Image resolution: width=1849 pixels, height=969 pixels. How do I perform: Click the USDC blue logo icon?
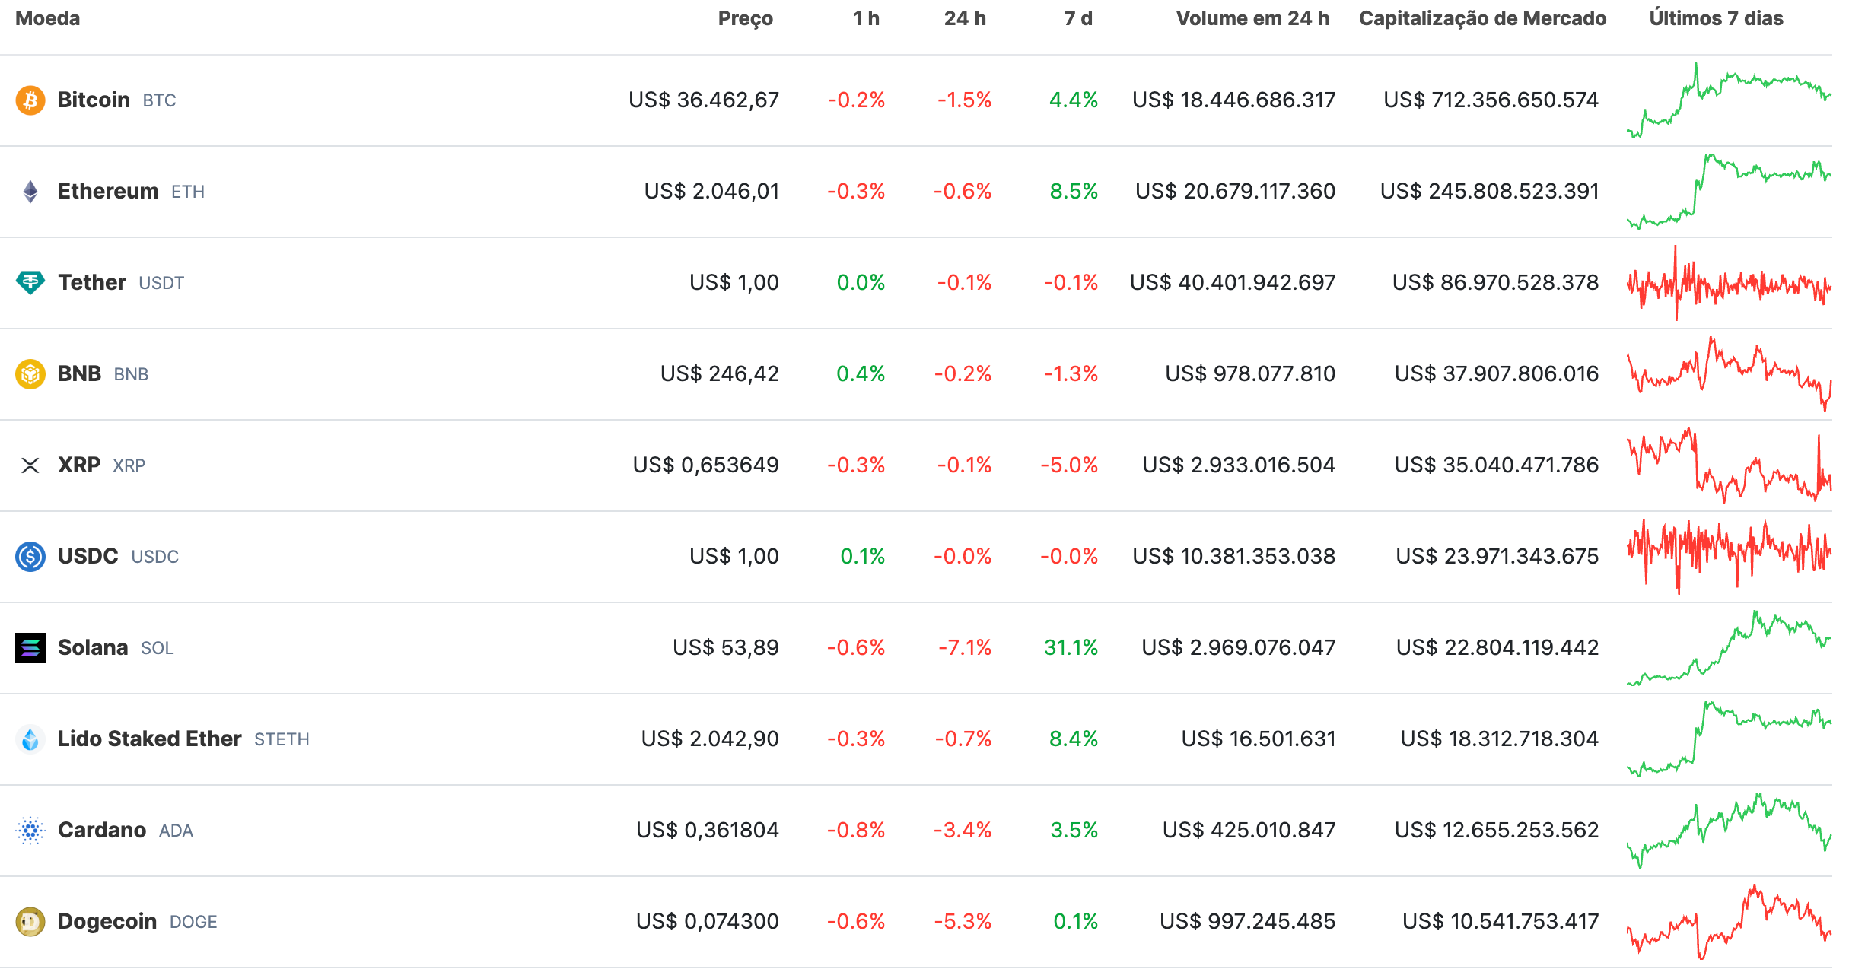(30, 557)
